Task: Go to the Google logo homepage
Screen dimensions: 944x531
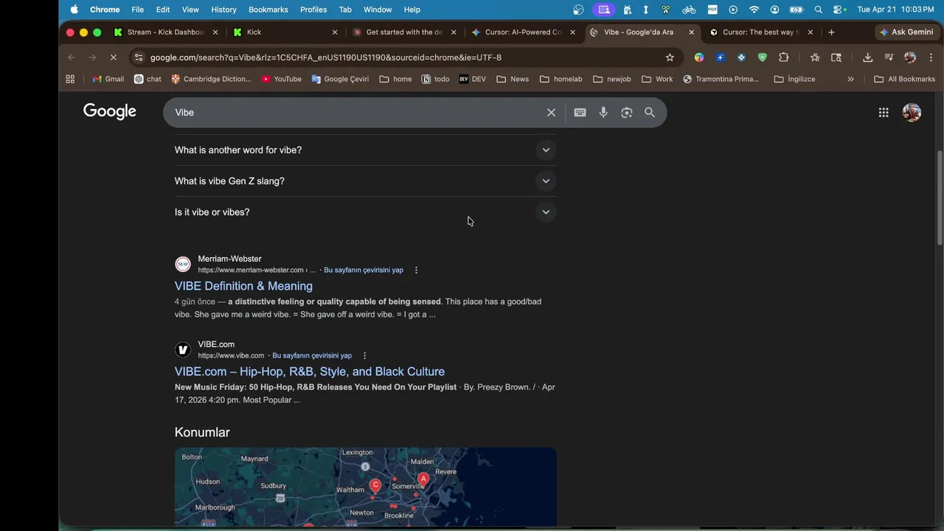Action: pyautogui.click(x=110, y=111)
